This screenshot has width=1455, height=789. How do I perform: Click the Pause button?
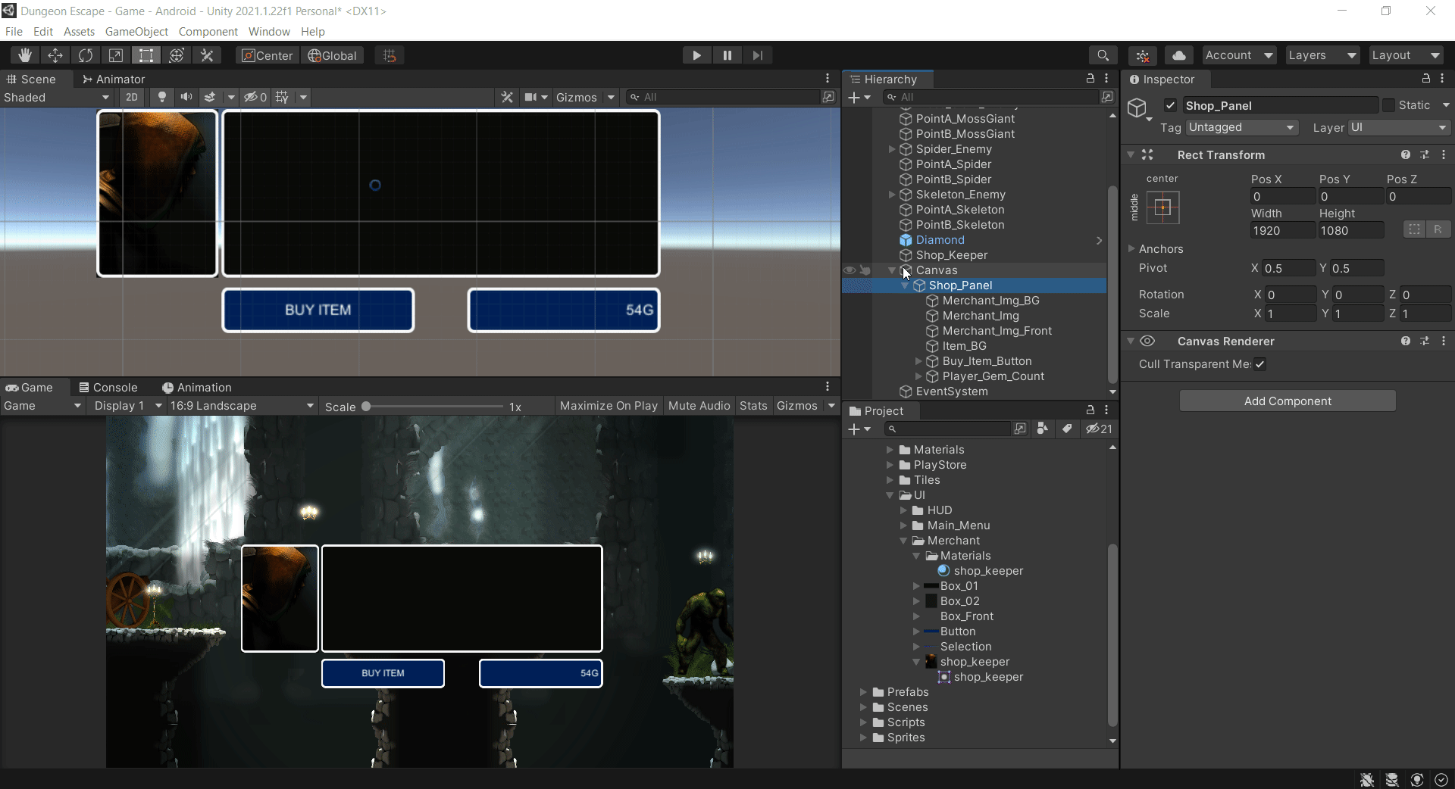pos(727,55)
